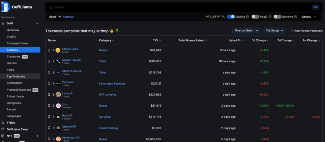Click the Hats.V2 protocol logo
This screenshot has height=142, width=325.
(58, 117)
